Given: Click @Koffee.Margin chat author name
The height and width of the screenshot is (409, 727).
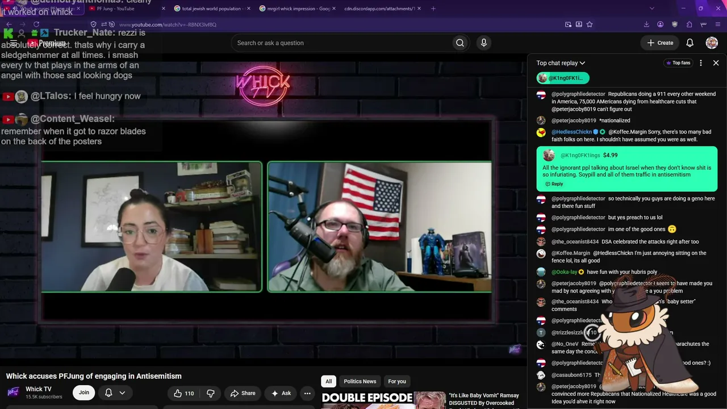Looking at the screenshot, I should pyautogui.click(x=571, y=253).
